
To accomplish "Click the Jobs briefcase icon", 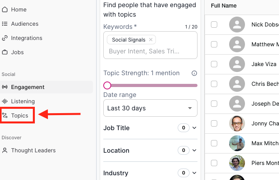I will [5, 52].
